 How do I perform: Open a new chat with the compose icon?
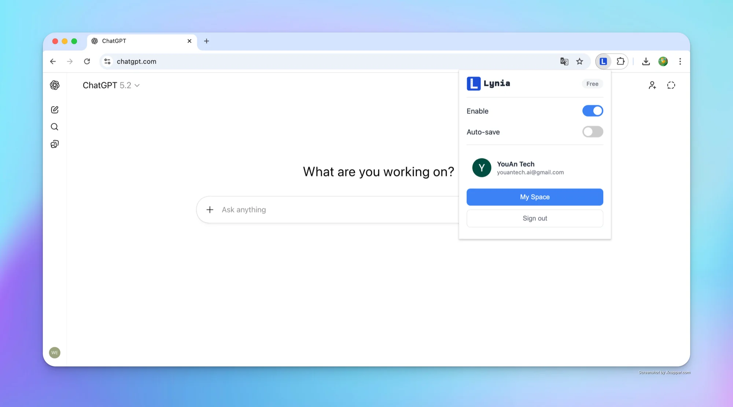click(x=54, y=109)
